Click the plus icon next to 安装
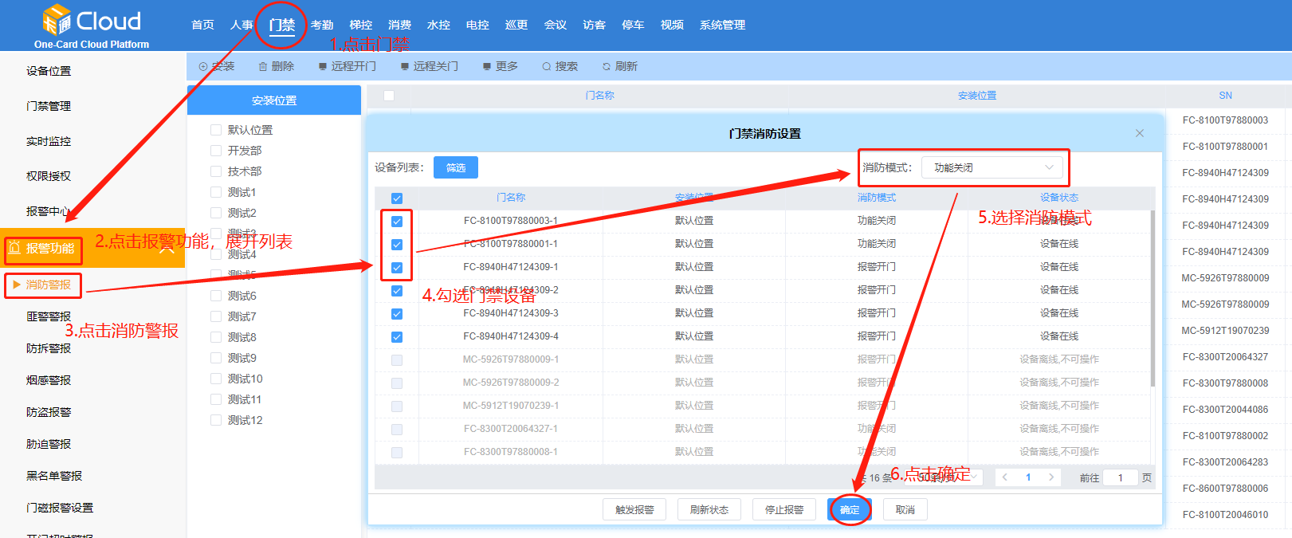The height and width of the screenshot is (538, 1292). [203, 67]
